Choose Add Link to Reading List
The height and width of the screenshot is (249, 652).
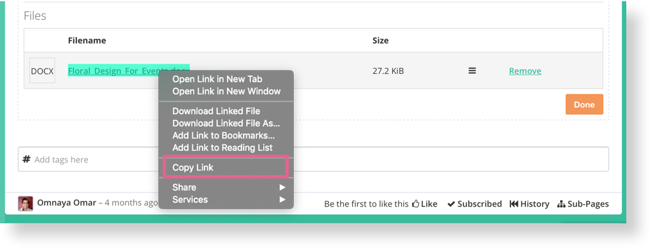[x=222, y=148]
